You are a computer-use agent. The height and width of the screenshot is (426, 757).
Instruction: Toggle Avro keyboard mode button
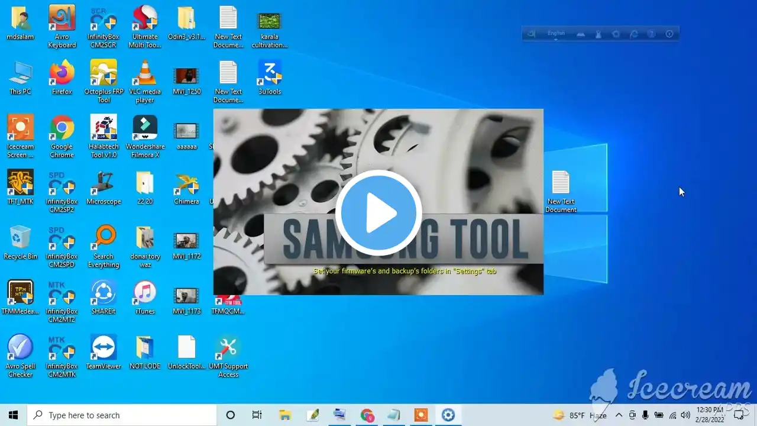click(x=531, y=34)
